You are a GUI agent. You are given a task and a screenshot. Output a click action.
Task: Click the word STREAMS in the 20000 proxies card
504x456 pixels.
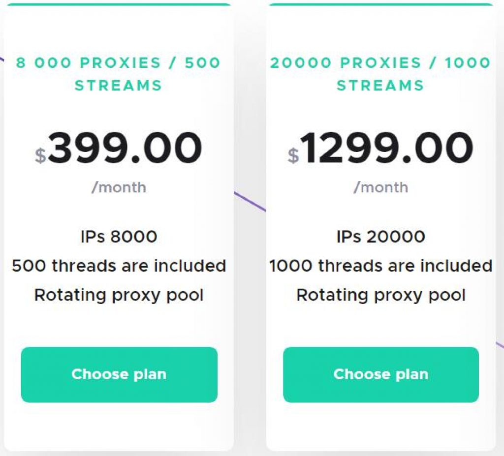click(380, 86)
